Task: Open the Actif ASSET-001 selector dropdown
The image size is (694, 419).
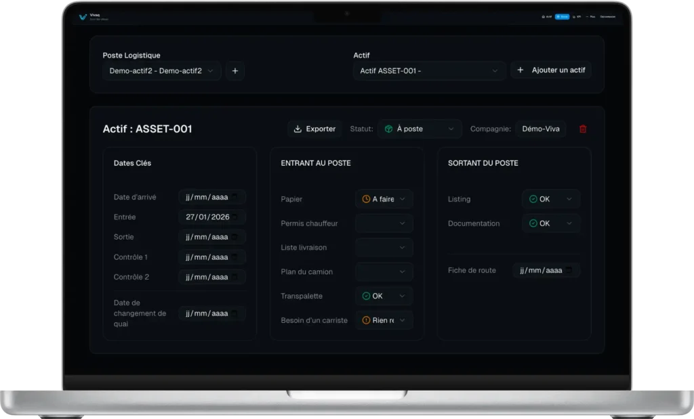Action: point(429,70)
